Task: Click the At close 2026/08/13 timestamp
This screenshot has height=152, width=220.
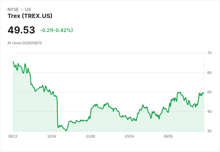Action: click(25, 43)
